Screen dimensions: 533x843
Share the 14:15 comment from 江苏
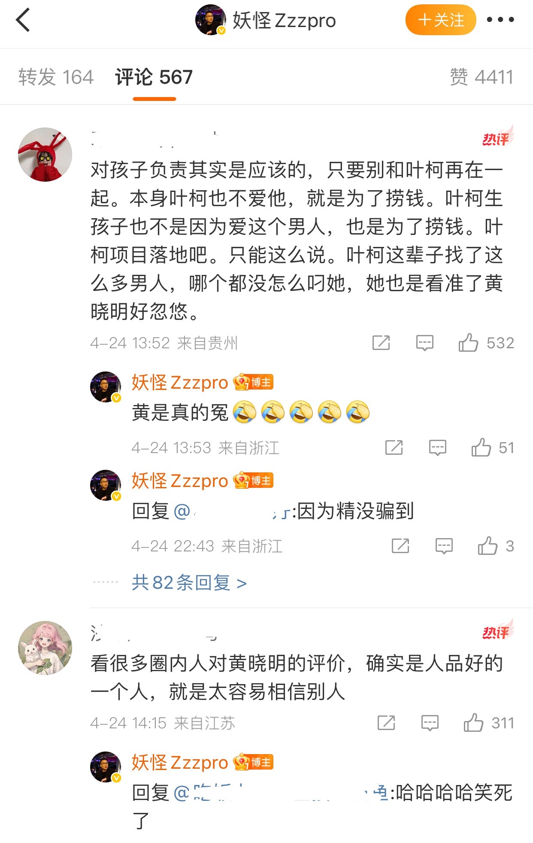tap(386, 723)
